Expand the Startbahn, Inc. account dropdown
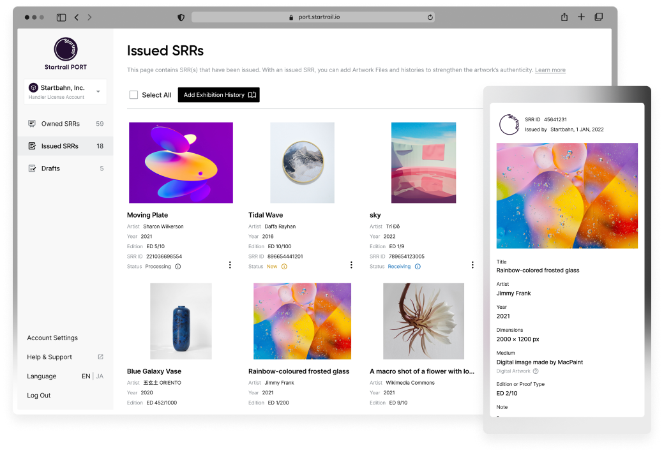 tap(98, 91)
